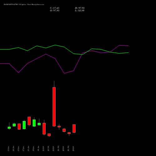Click the 30 Jan date label
This screenshot has width=156, height=156.
pyautogui.click(x=38, y=149)
